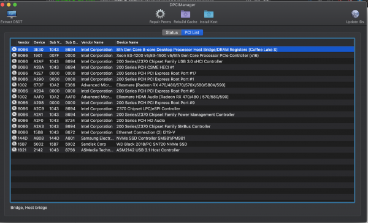Viewport: 368px width, 223px height.
Task: Select the Coffee Lake S Host Bridge row
Action: pos(182,50)
